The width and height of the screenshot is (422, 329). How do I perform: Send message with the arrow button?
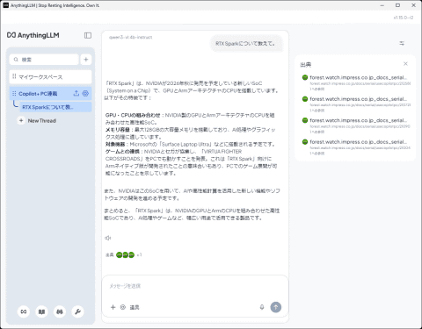coord(275,307)
